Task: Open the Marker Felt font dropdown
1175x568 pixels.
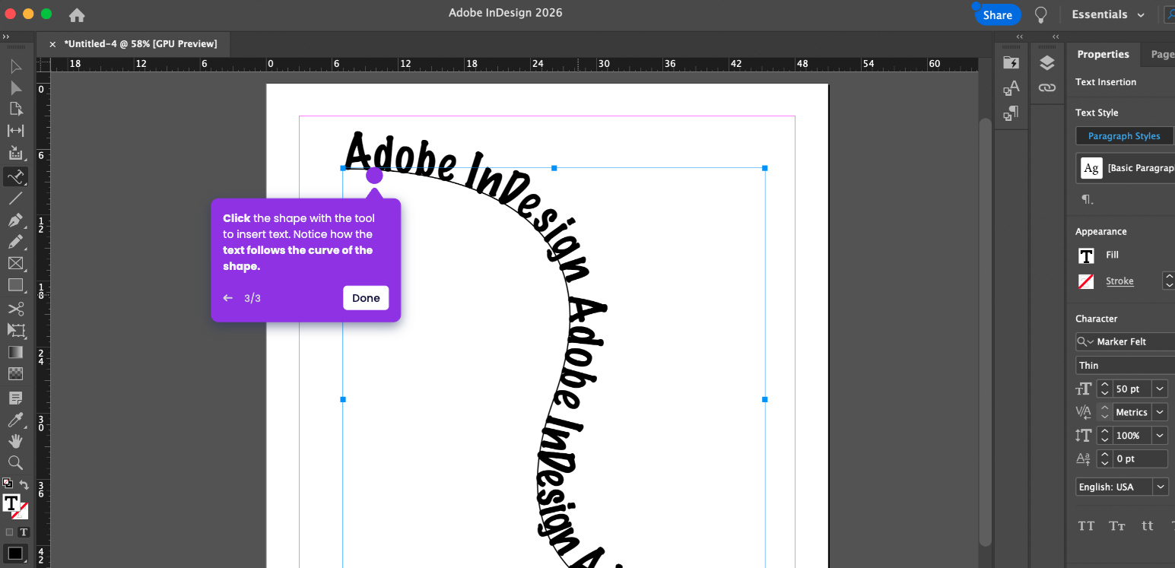Action: pos(1126,342)
